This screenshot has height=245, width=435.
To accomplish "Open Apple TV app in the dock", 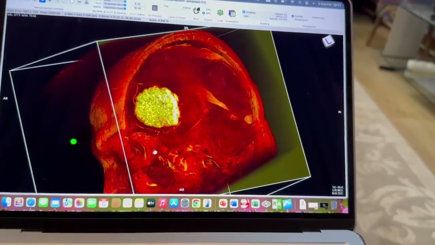I will 151,203.
